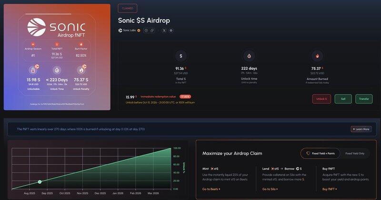Click the Sell button

[x=343, y=99]
